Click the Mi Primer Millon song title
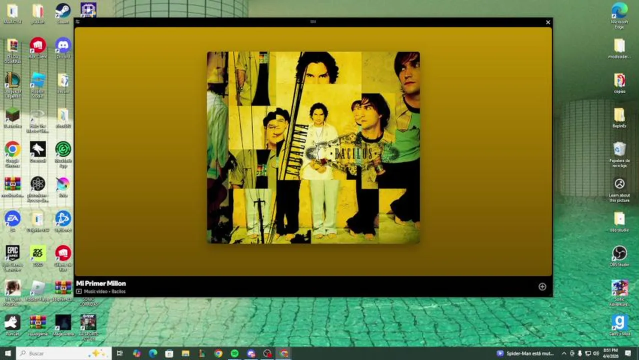639x360 pixels. tap(101, 283)
